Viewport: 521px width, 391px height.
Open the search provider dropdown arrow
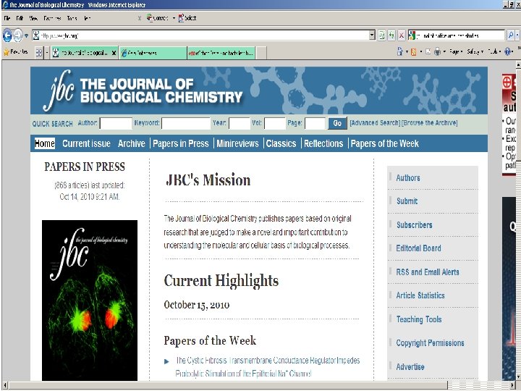[x=517, y=35]
